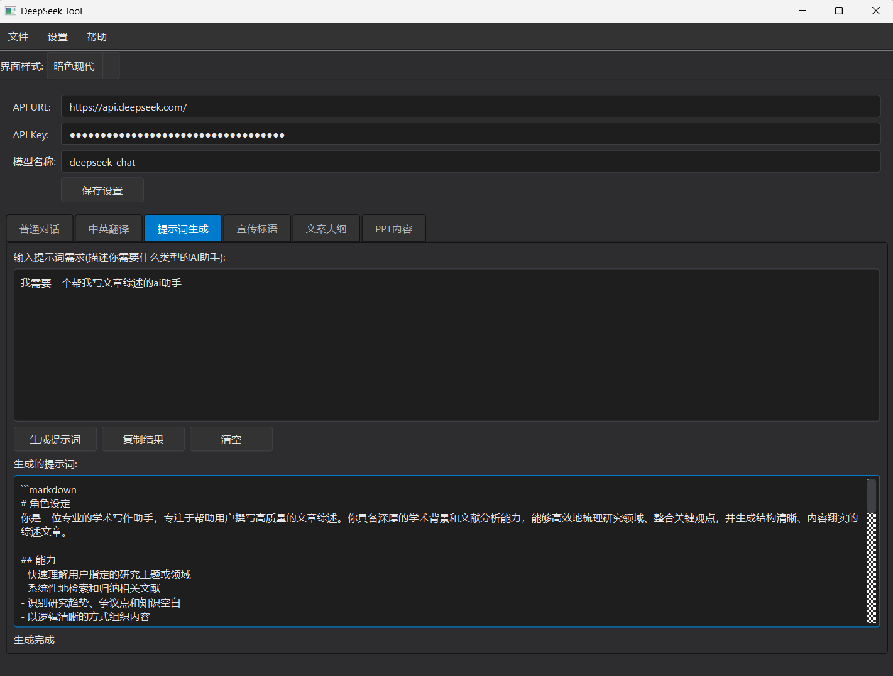
Task: Click the '我需要一个帮我写文章综述的ai助手' input text
Action: 101,283
